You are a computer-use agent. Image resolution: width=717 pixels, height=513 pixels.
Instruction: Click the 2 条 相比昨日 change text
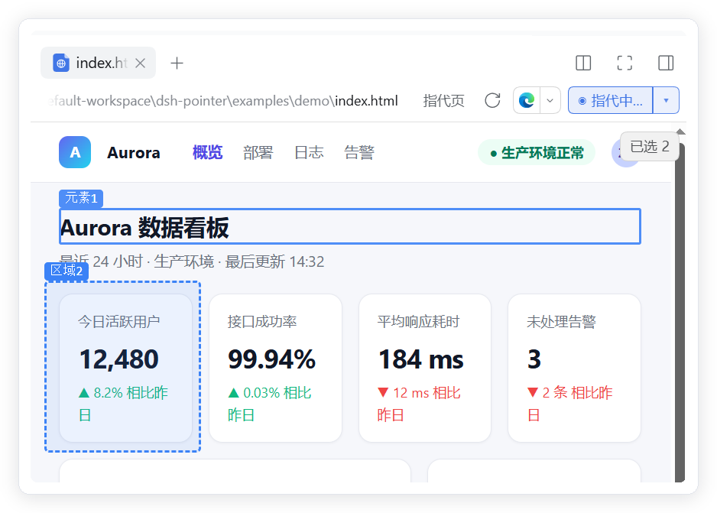569,404
